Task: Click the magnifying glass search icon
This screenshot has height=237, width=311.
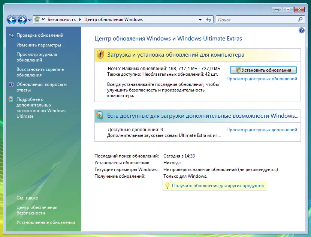Action: click(x=300, y=19)
